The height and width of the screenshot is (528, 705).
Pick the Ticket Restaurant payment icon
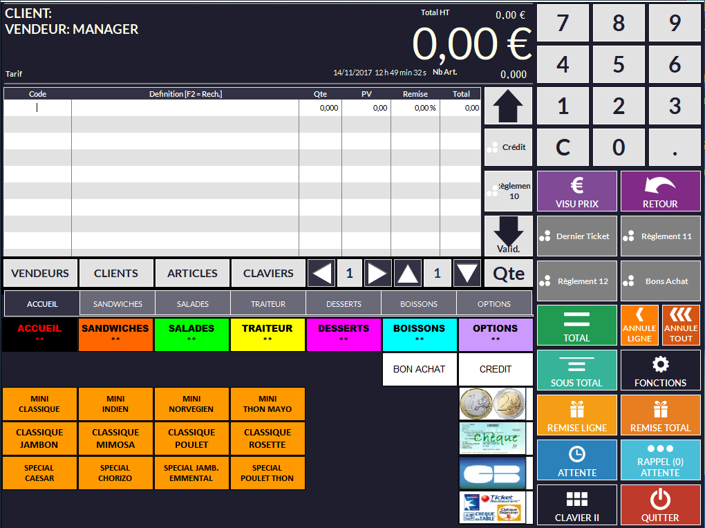(x=491, y=507)
